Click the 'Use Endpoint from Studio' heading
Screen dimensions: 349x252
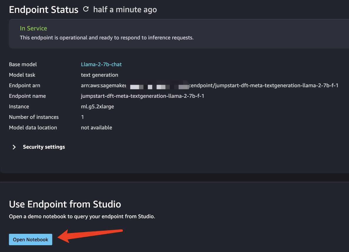coord(65,204)
